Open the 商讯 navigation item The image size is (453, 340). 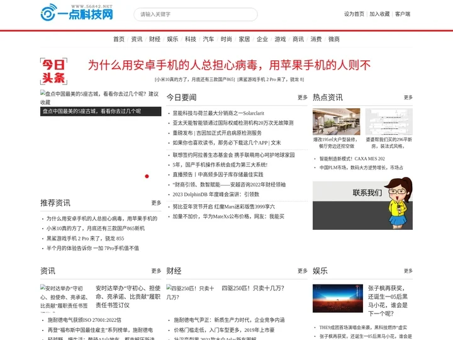click(x=298, y=39)
